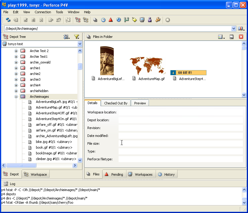Expand the archie1 tree node

coord(16,68)
